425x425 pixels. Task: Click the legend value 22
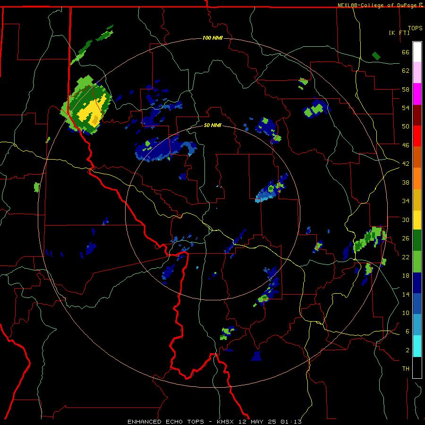coord(406,257)
